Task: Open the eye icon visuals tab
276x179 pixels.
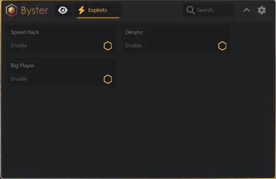Action: 63,10
